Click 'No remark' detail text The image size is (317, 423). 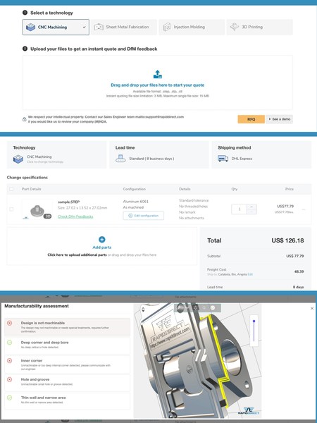coord(187,212)
